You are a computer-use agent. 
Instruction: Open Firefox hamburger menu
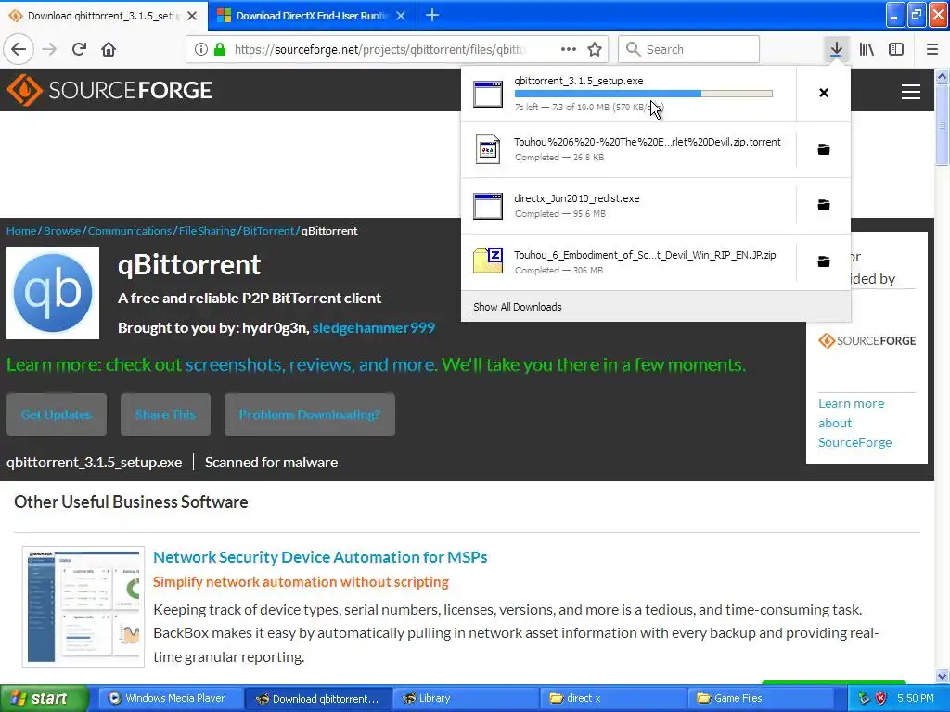(931, 49)
